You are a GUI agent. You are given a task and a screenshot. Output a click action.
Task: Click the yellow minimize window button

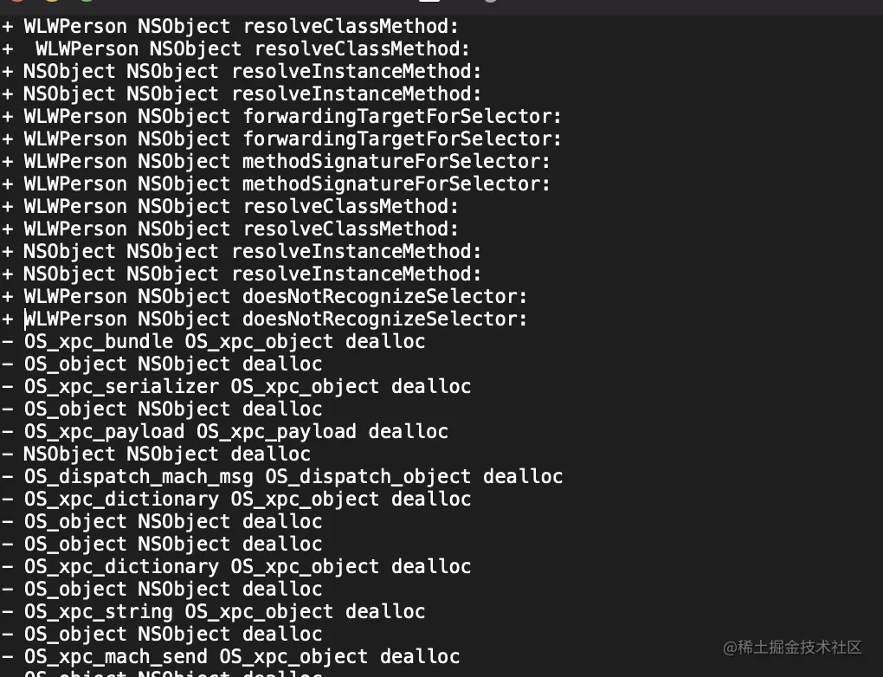click(52, 1)
